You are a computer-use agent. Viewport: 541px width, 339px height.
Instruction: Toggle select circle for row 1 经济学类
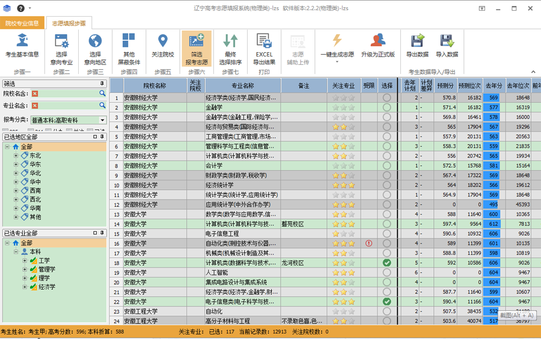(x=387, y=97)
